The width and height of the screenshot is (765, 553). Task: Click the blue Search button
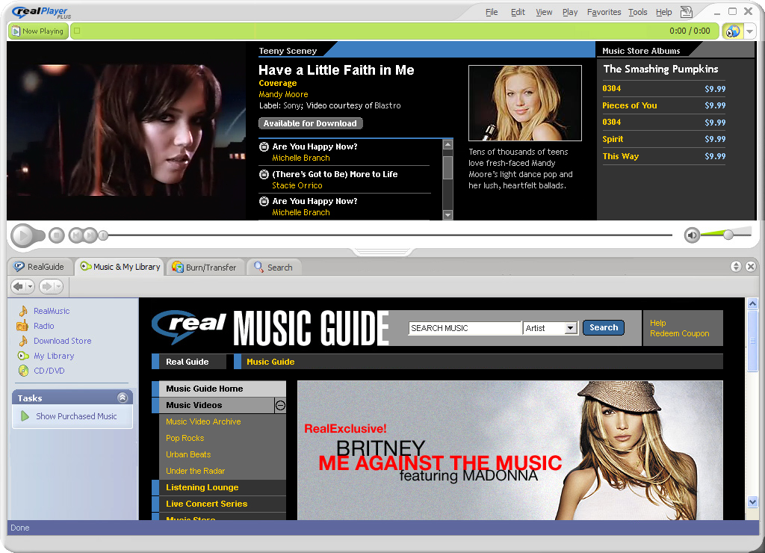604,327
